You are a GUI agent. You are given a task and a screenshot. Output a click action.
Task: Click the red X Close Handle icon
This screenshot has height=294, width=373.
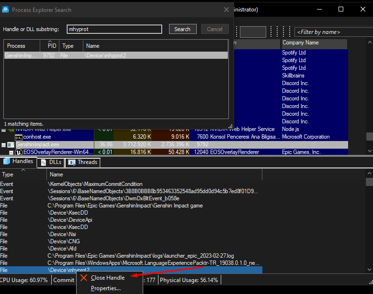point(83,278)
